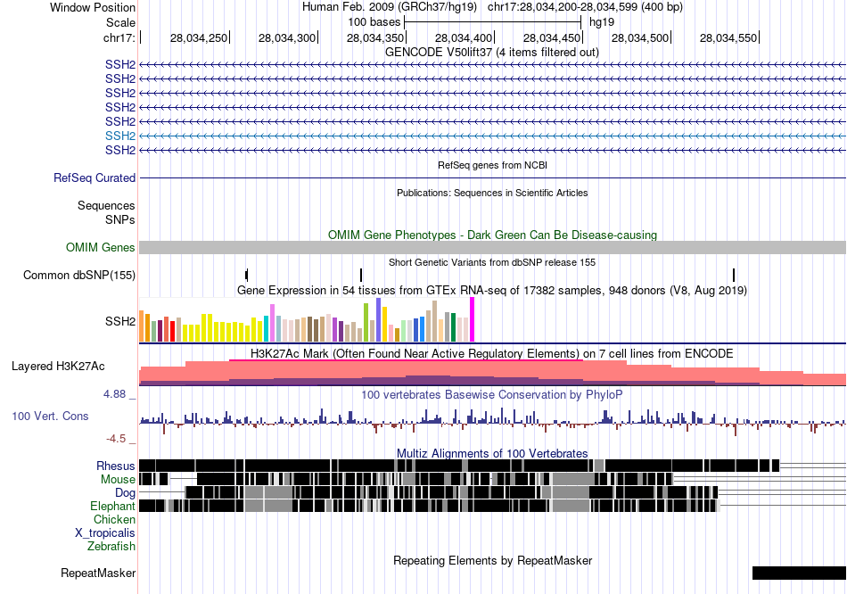Viewport: 847px width, 594px height.
Task: Click the dbSNP marker nearest 28,034,550
Action: pyautogui.click(x=734, y=275)
